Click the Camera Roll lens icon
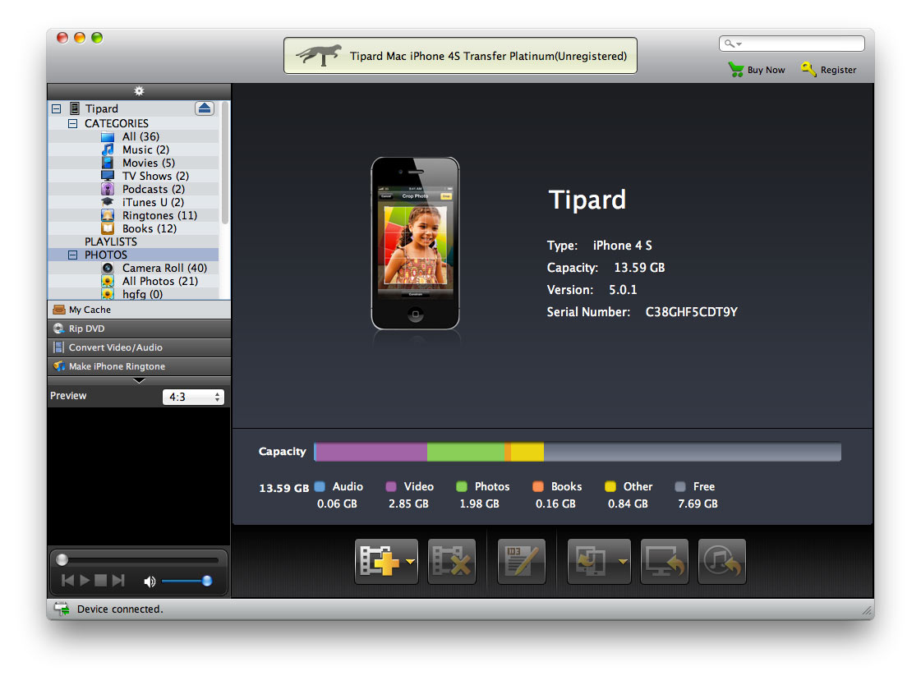 pos(108,268)
